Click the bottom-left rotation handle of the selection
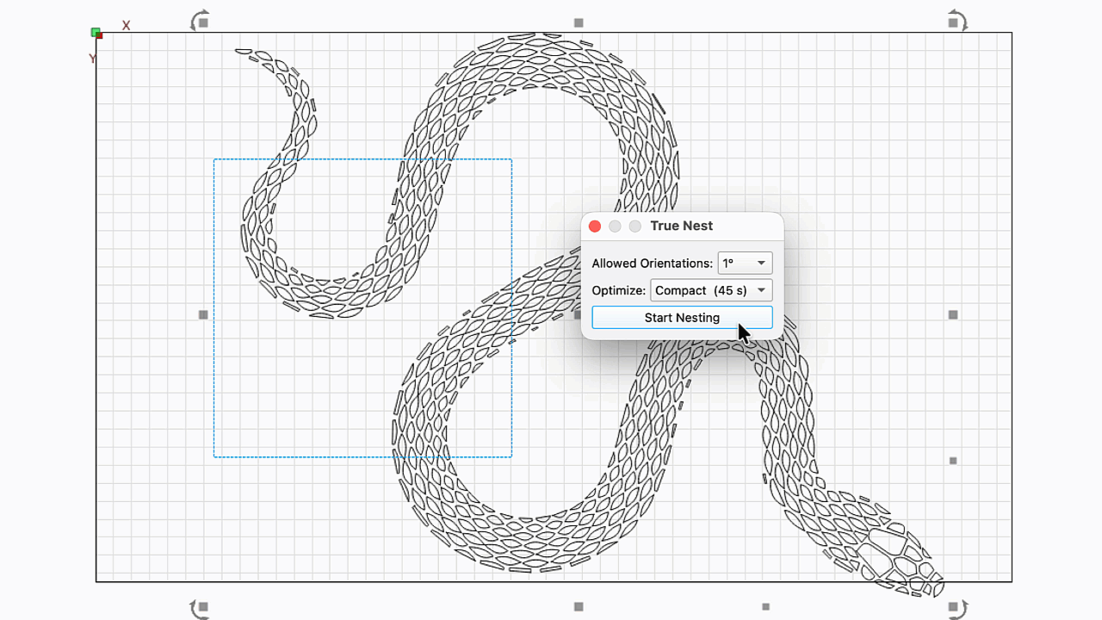This screenshot has height=620, width=1102. tap(200, 609)
